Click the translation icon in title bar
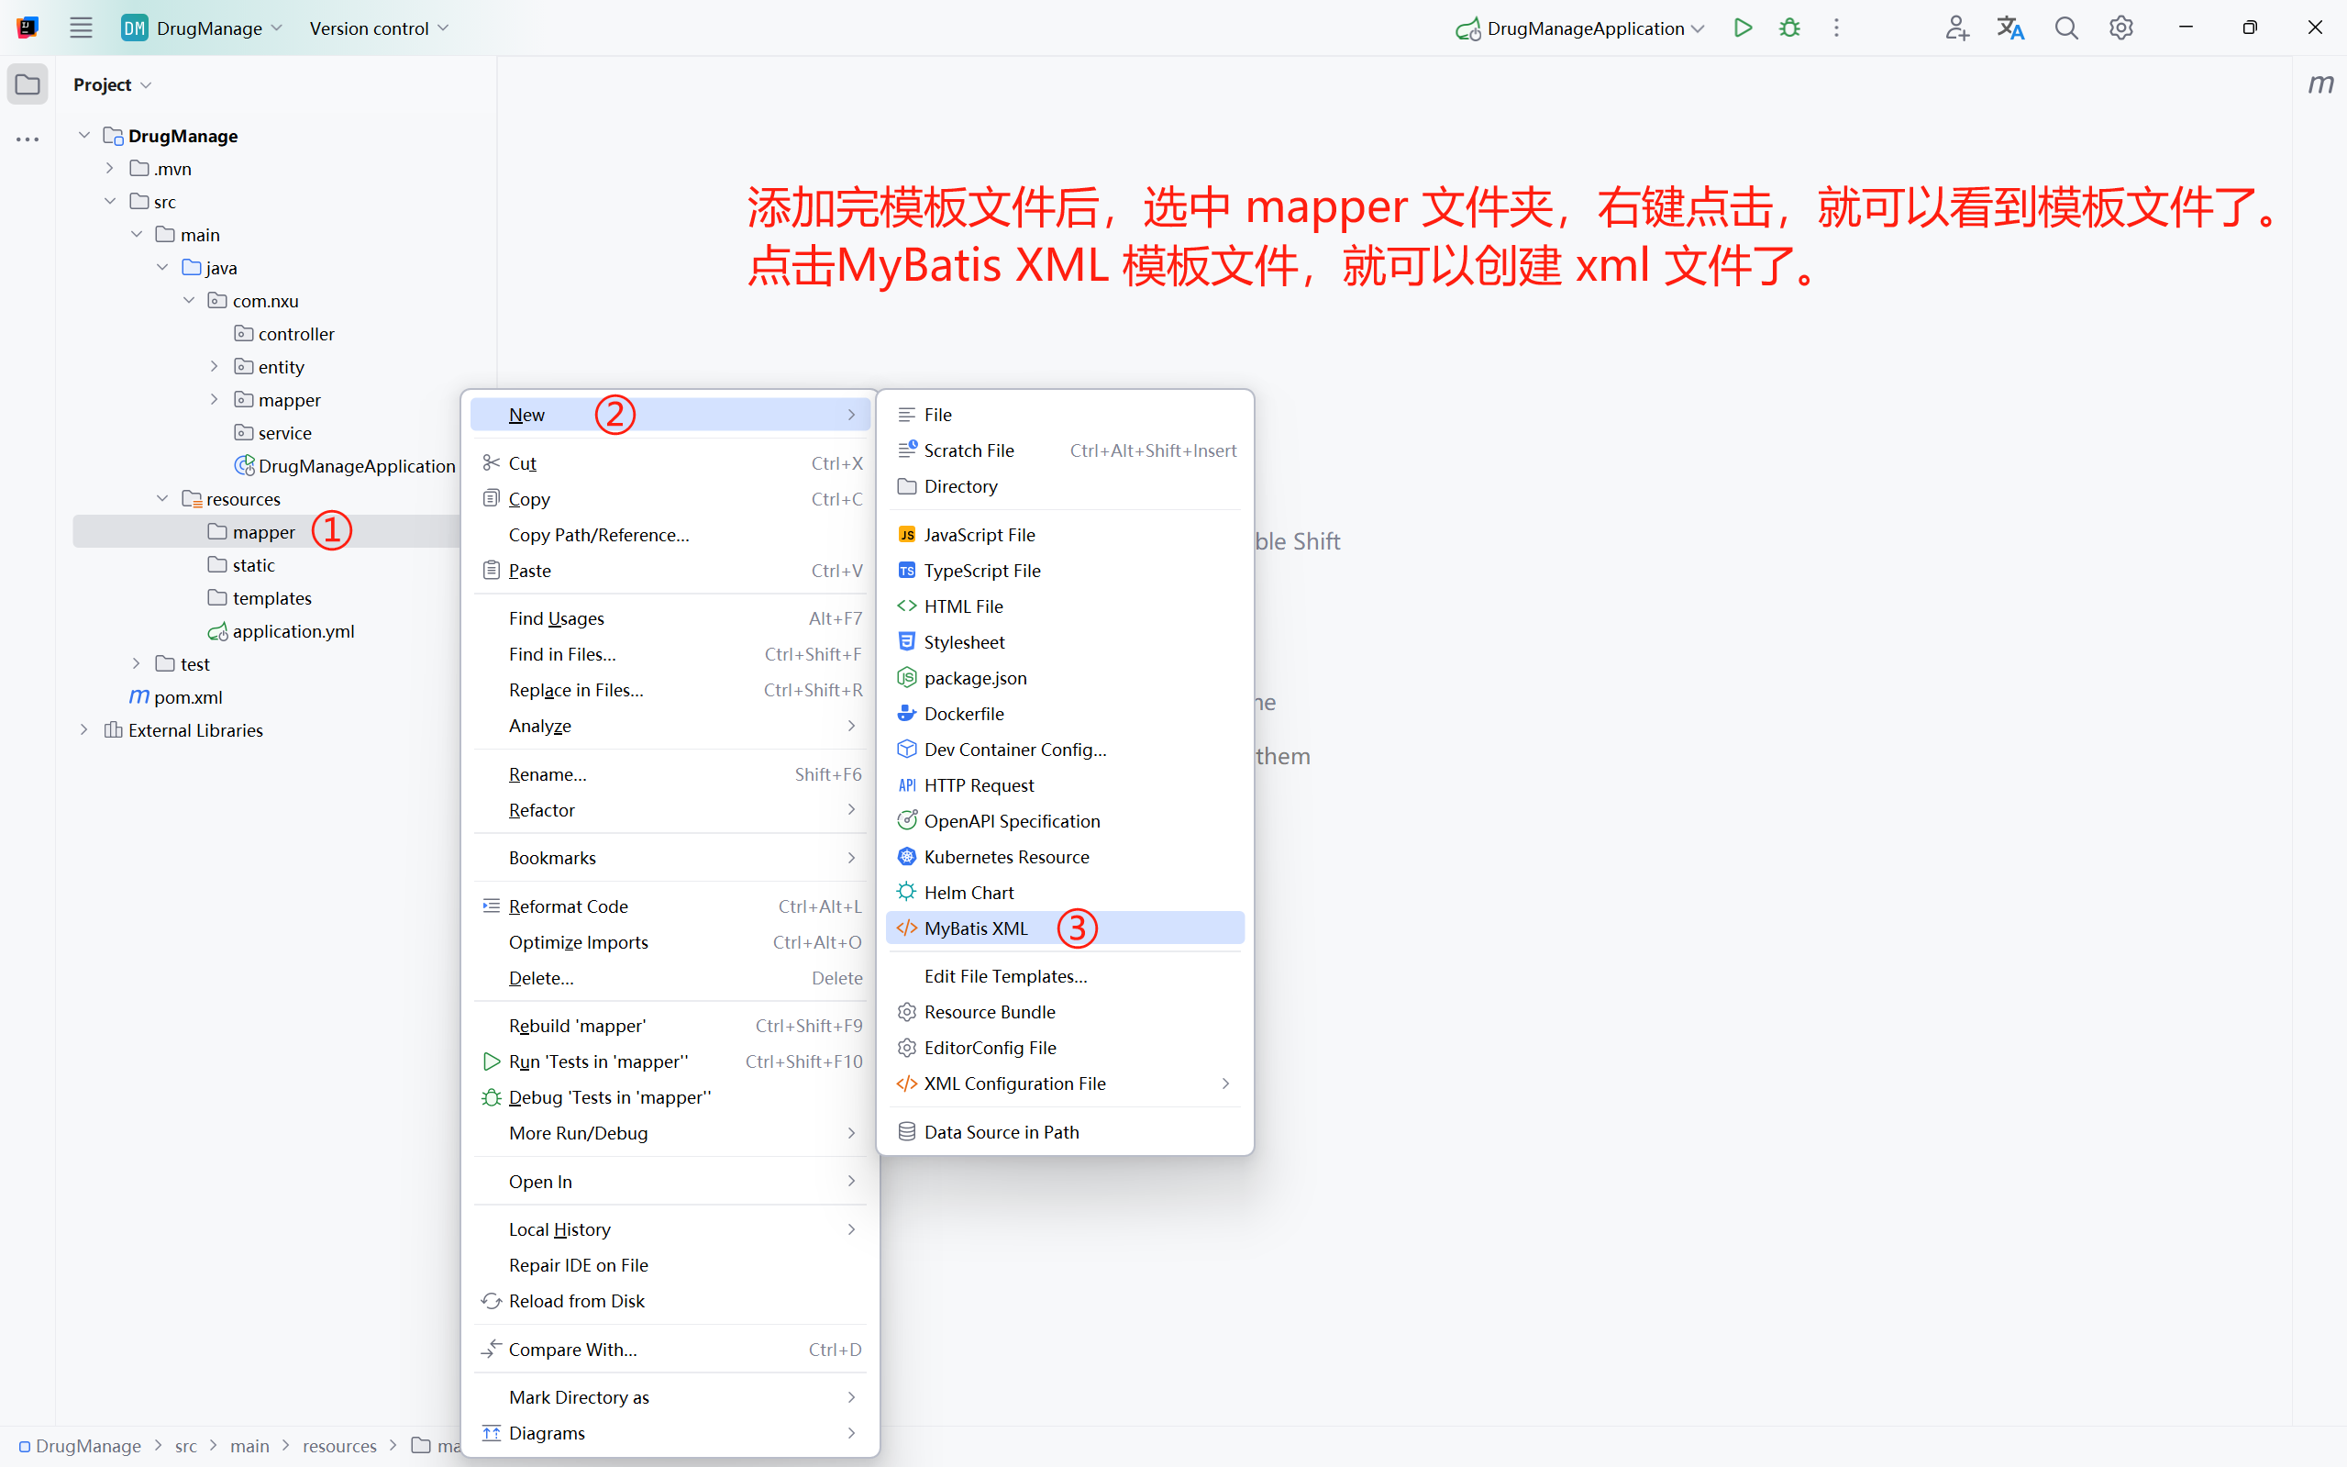The image size is (2347, 1467). (x=2010, y=28)
